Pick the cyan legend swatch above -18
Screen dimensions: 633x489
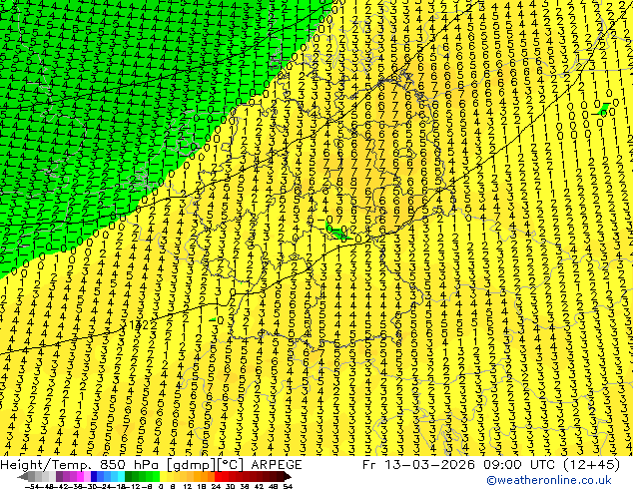click(x=121, y=476)
